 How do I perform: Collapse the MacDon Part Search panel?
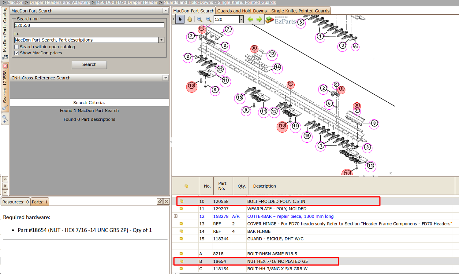point(166,11)
